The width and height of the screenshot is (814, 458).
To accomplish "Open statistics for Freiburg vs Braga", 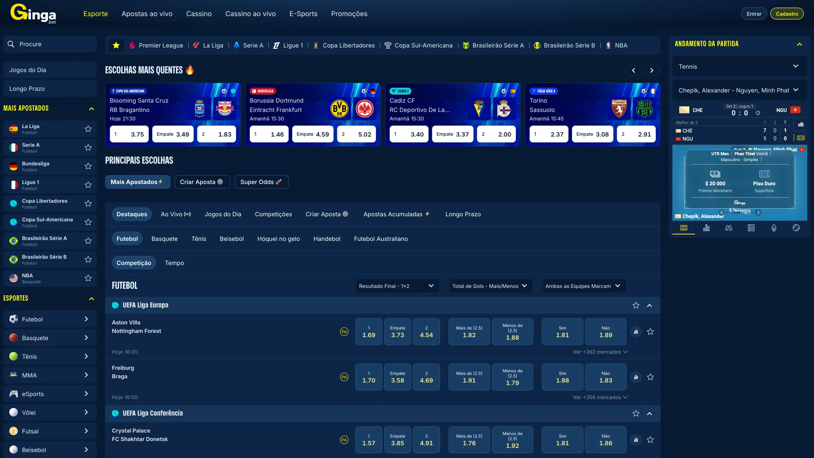I will (x=636, y=377).
